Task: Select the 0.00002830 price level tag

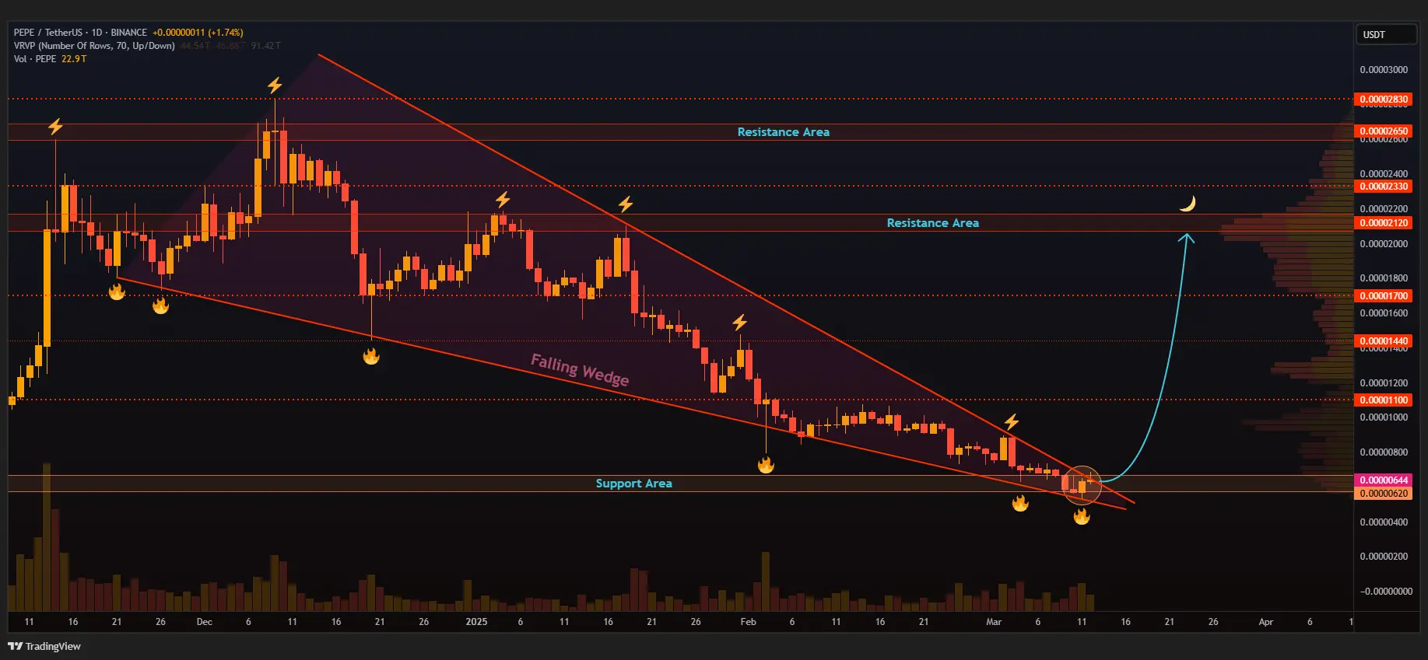Action: click(1384, 100)
